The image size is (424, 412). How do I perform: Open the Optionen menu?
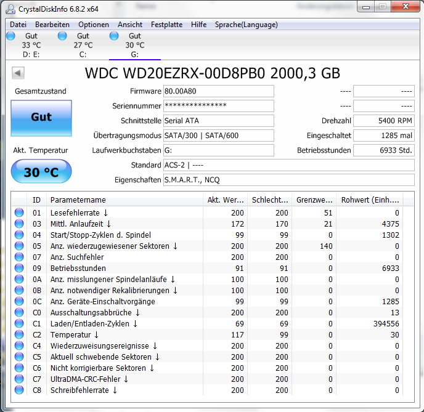(94, 25)
